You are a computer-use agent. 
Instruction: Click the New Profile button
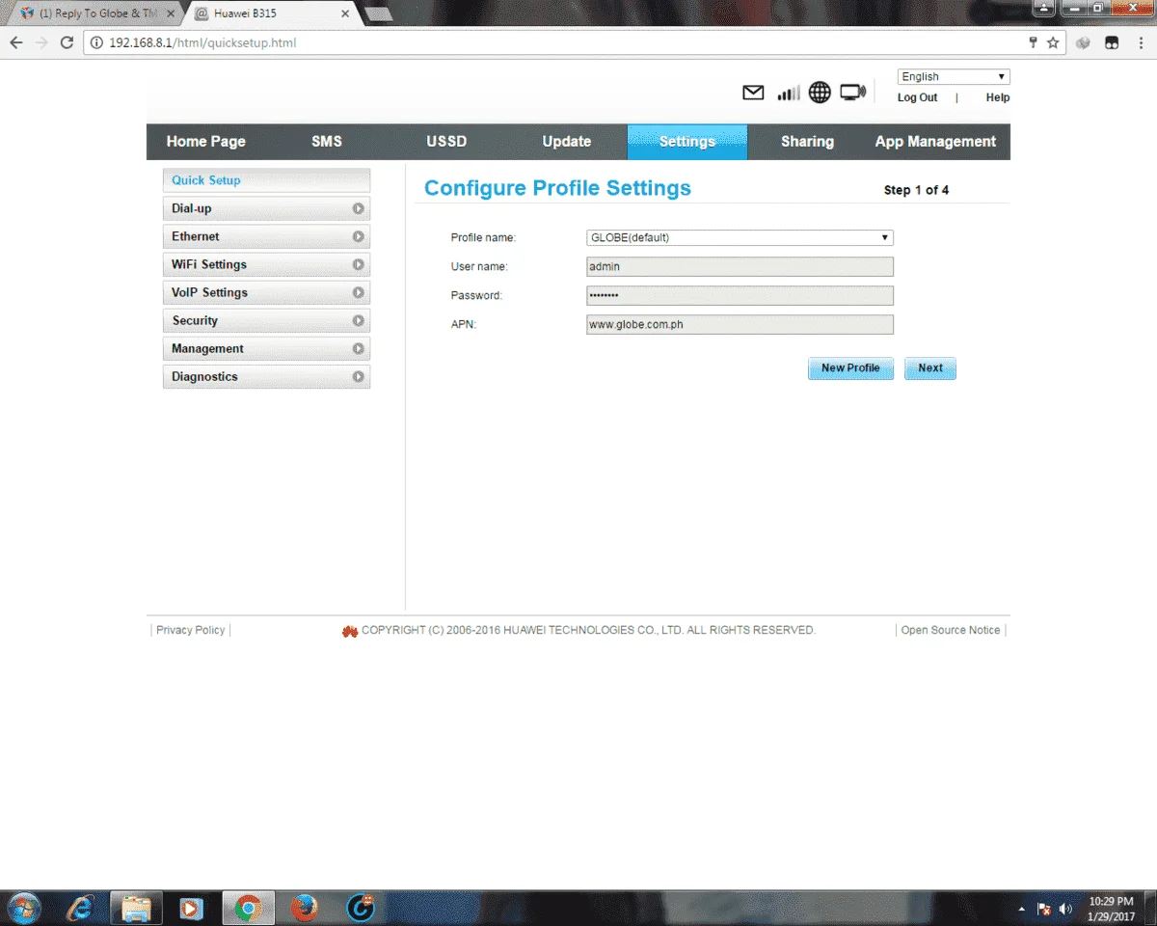(850, 368)
